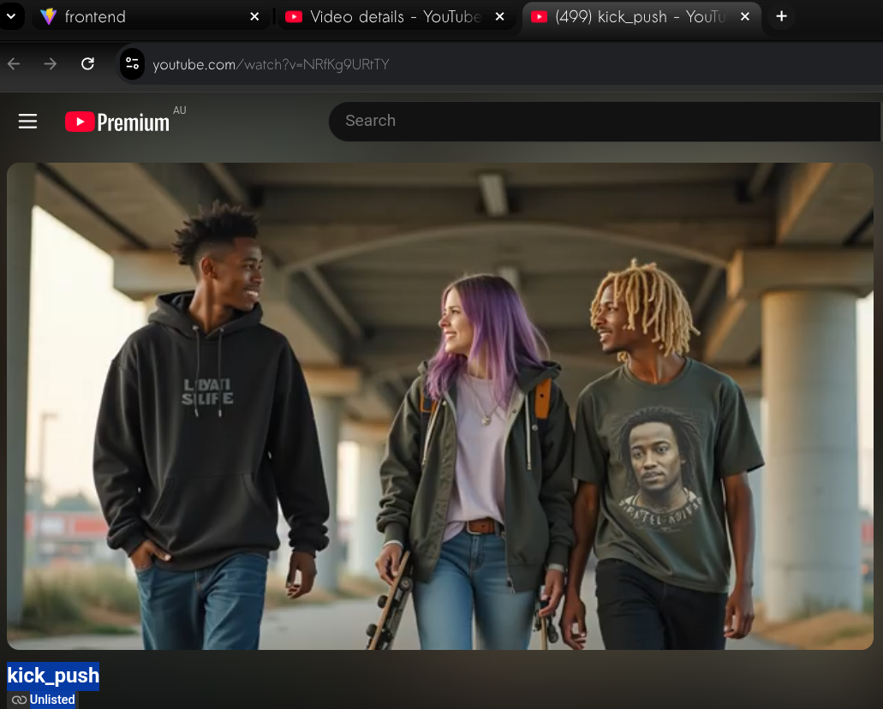The width and height of the screenshot is (883, 709).
Task: Click the kick_push tab YouTube favicon
Action: pyautogui.click(x=539, y=17)
